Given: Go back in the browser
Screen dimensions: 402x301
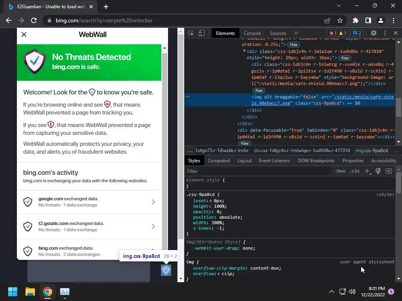Looking at the screenshot, I should (x=9, y=20).
